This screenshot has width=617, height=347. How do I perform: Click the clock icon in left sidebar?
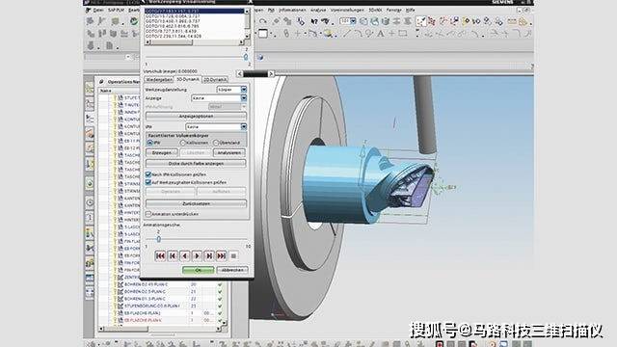tap(90, 202)
